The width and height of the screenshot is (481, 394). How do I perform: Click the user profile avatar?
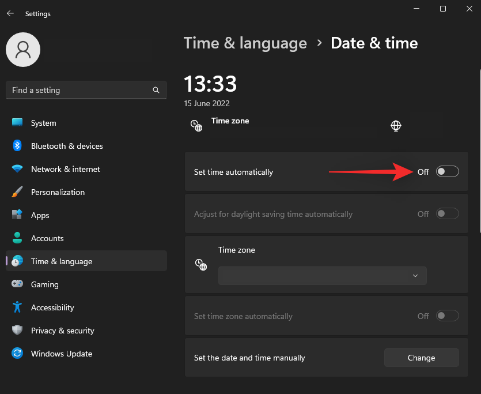23,50
